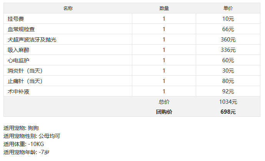This screenshot has width=265, height=161.
Task: Select the 吸入麻醉 item
Action: [x=18, y=50]
